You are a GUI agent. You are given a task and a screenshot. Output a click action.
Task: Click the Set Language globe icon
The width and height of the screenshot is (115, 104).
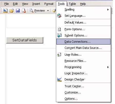(59, 16)
